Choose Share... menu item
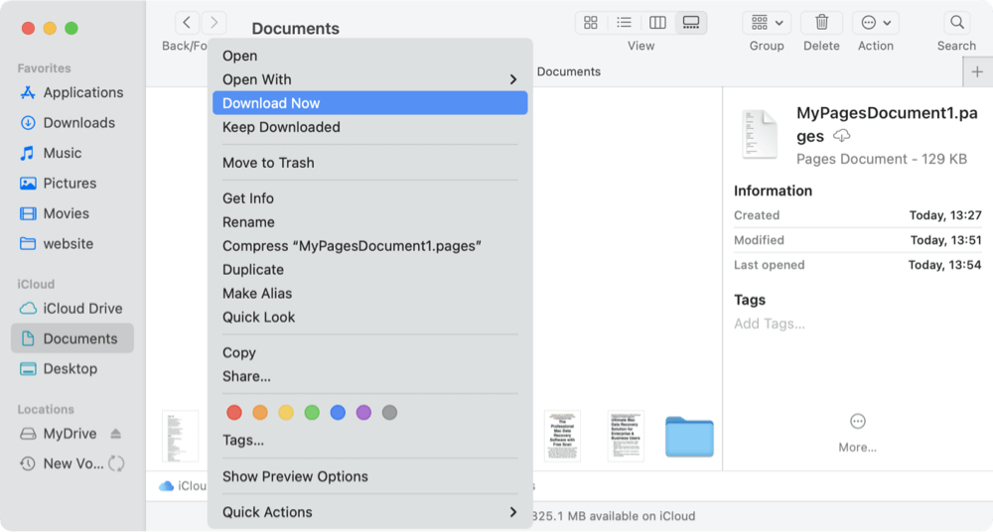 coord(369,376)
